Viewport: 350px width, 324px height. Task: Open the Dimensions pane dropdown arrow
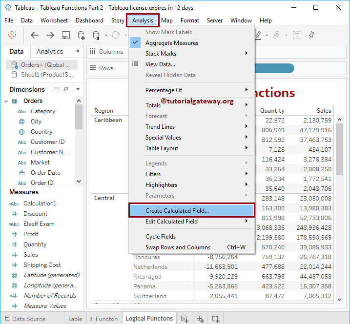coord(78,89)
